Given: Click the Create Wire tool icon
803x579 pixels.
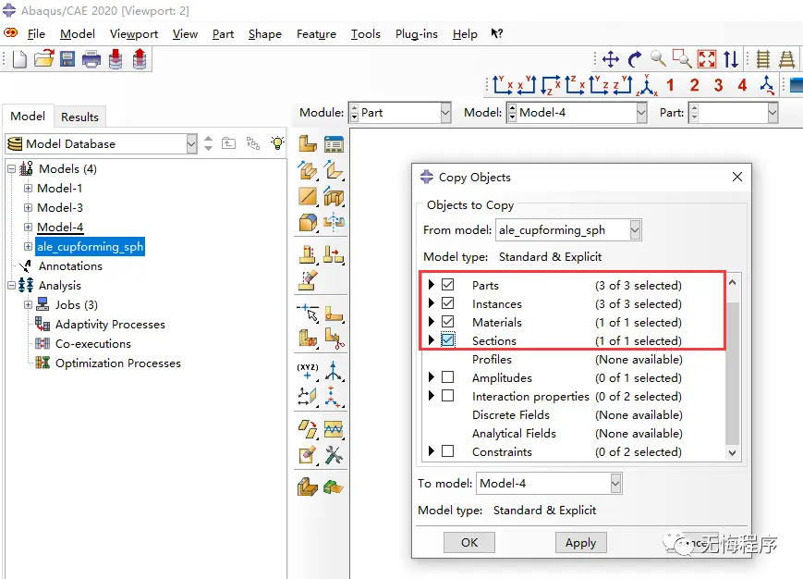Looking at the screenshot, I should (x=308, y=196).
